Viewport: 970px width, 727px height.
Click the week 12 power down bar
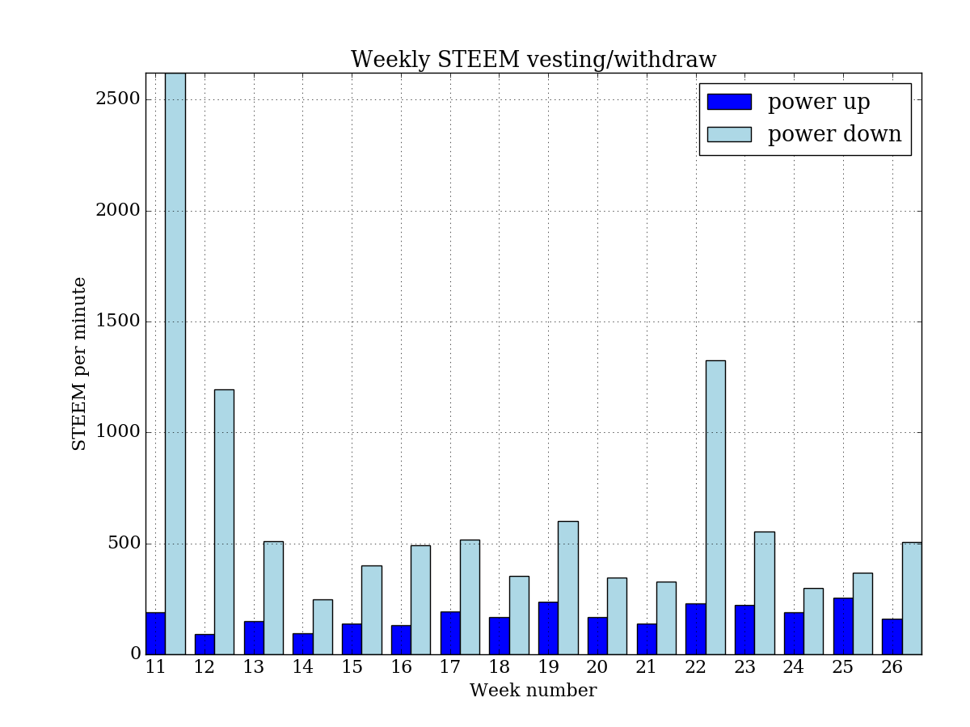(224, 522)
